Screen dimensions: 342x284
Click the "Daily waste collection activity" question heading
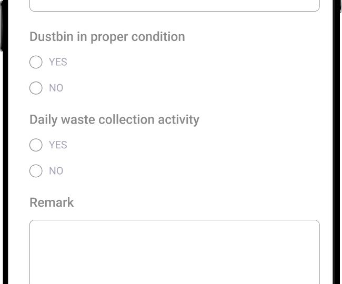click(114, 119)
